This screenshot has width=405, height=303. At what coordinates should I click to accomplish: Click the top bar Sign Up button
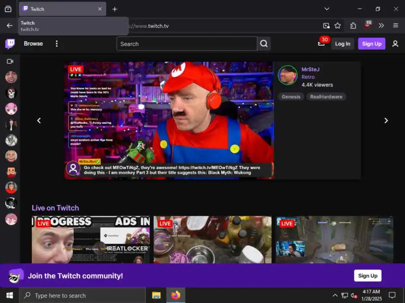[x=371, y=44]
